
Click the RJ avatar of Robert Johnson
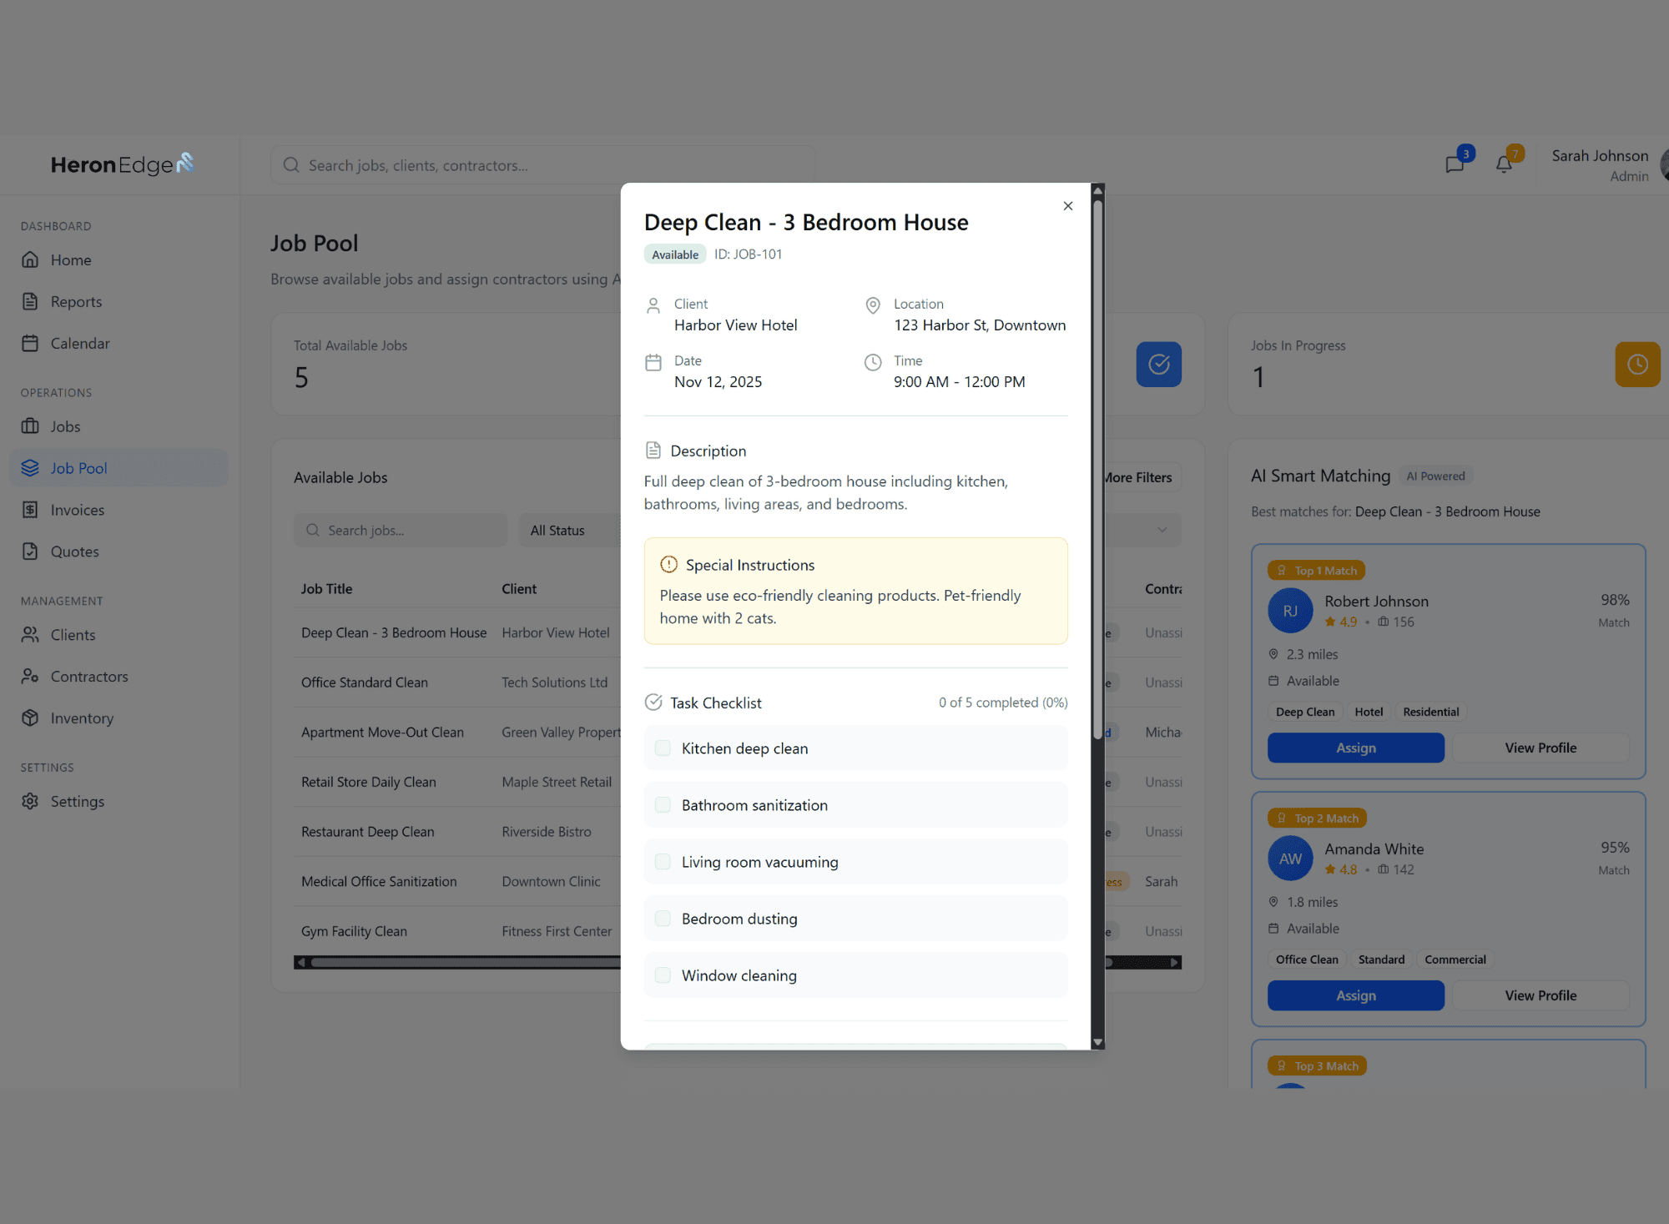[x=1290, y=611]
